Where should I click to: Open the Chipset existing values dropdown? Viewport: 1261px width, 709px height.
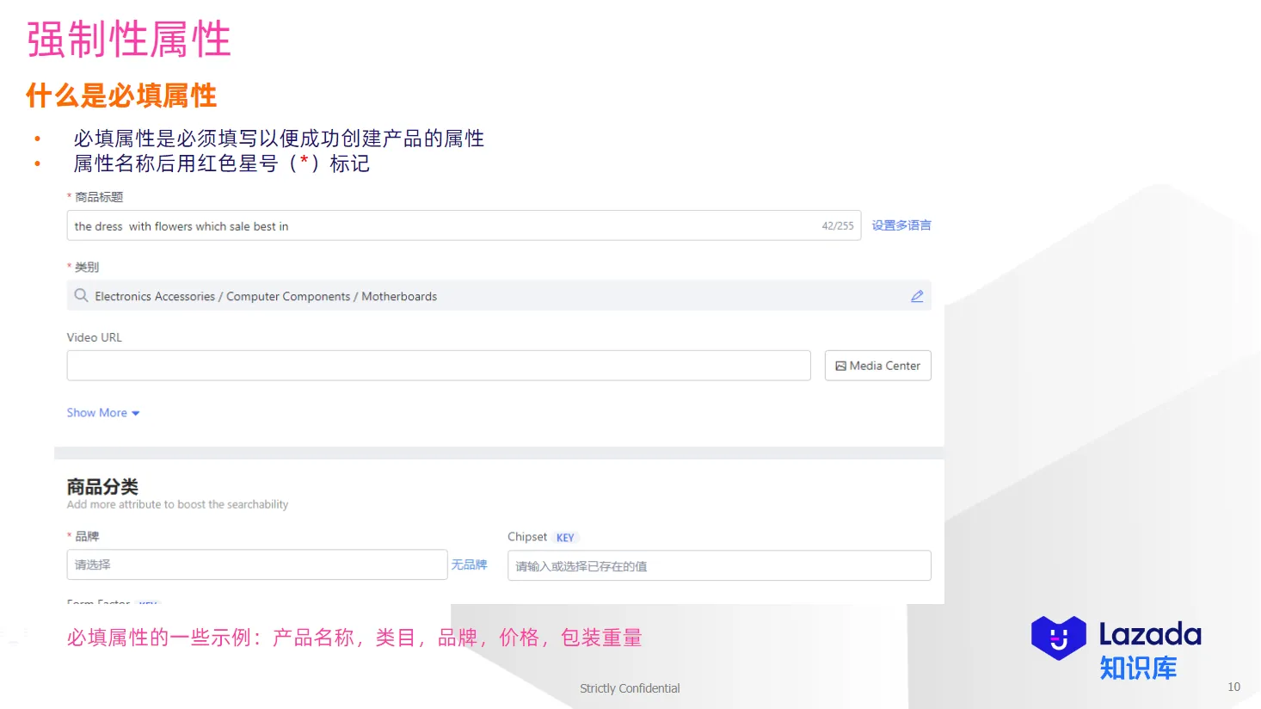click(719, 565)
